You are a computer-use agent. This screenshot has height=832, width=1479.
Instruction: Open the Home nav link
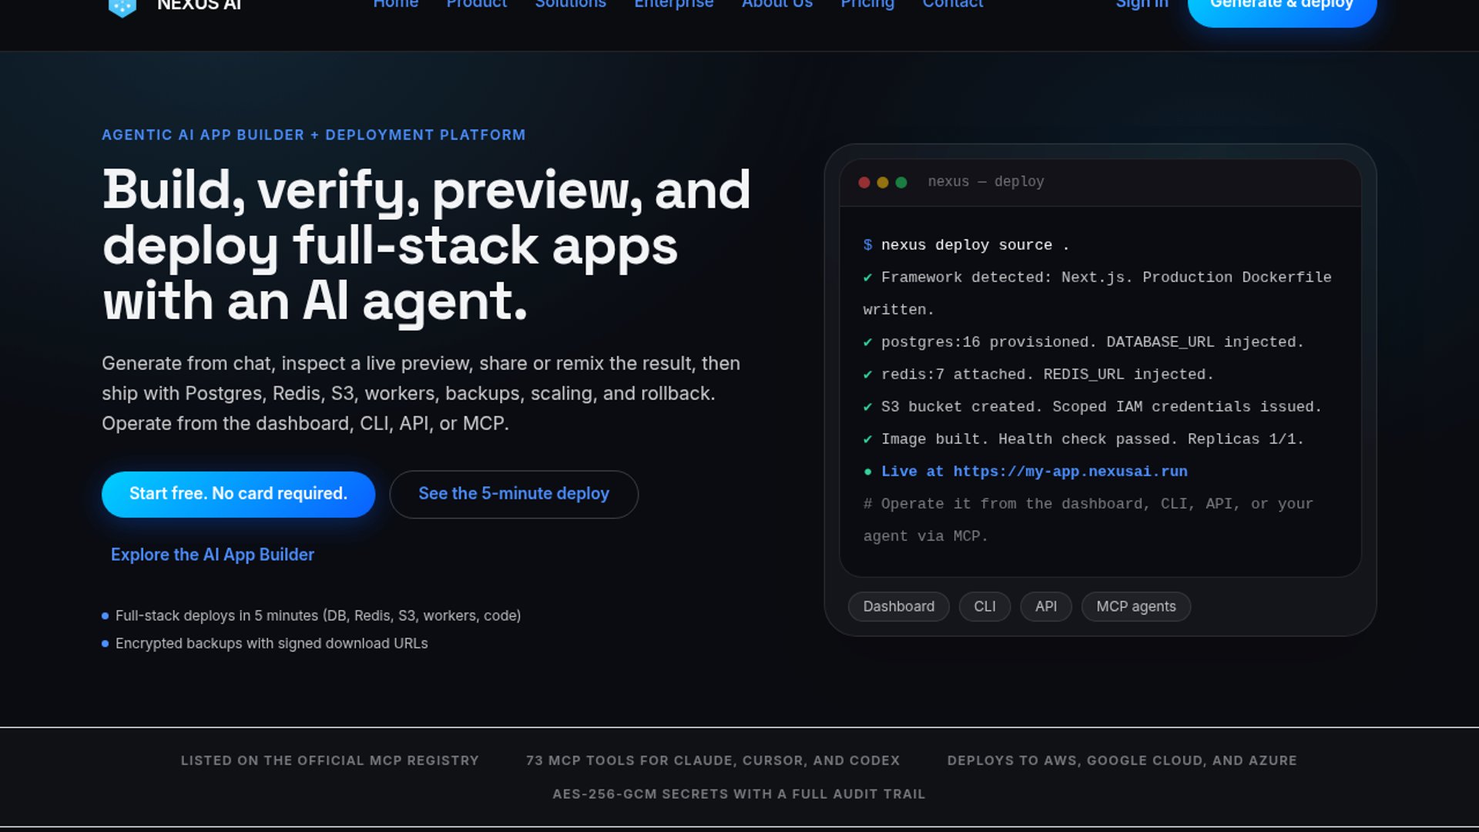coord(395,4)
